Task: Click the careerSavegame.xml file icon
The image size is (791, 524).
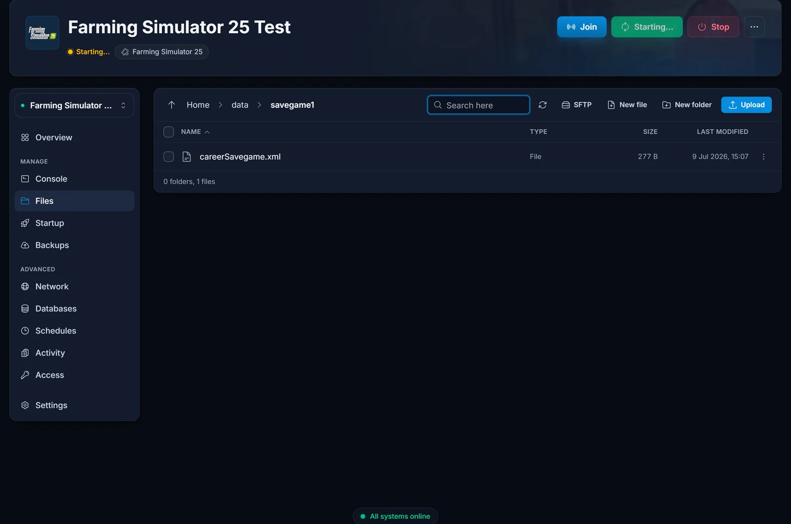Action: [186, 157]
